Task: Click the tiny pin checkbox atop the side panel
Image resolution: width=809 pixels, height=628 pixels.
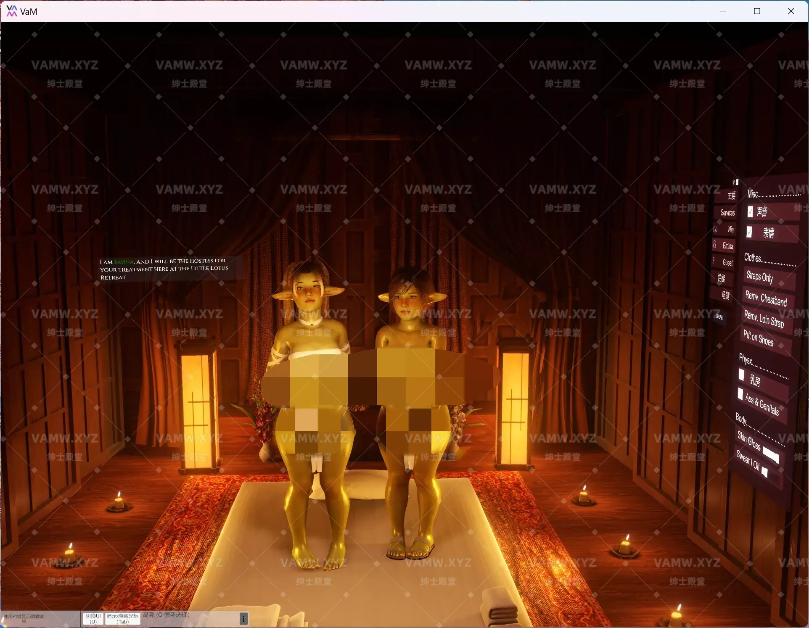Action: point(737,182)
